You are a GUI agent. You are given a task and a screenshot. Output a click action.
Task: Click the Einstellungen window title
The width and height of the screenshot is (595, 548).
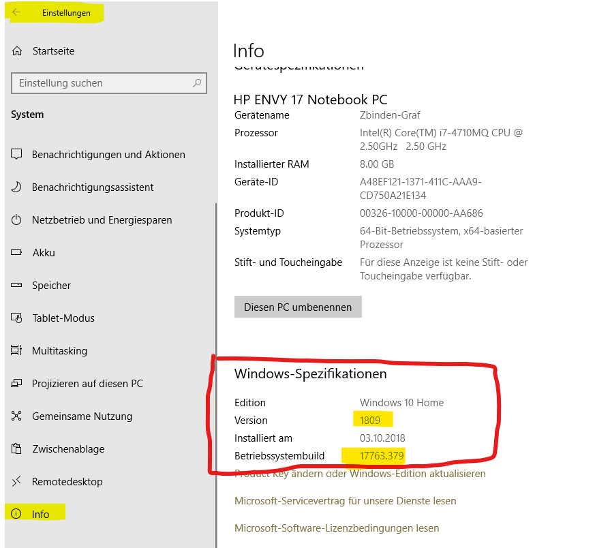tap(66, 12)
